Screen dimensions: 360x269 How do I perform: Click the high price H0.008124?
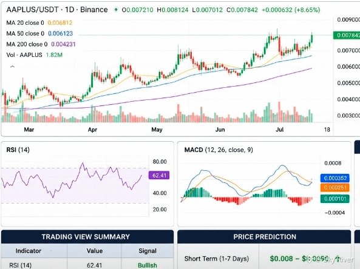(172, 10)
